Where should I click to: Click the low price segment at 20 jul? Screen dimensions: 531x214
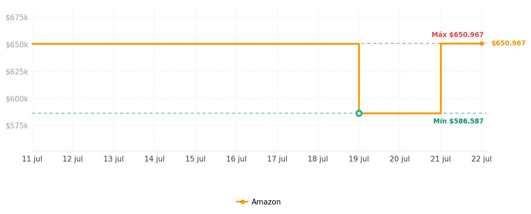400,113
